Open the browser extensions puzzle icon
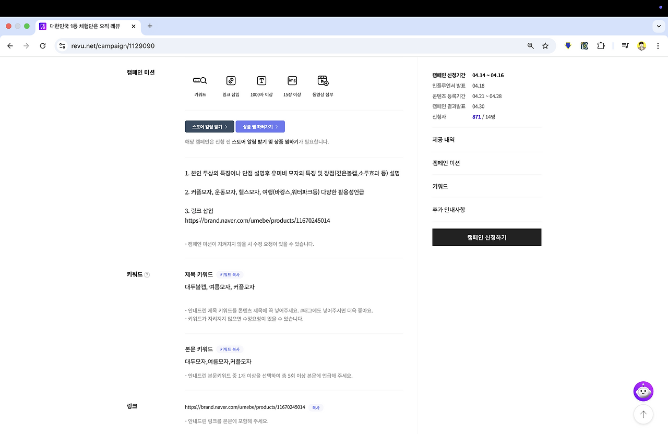 pos(601,46)
